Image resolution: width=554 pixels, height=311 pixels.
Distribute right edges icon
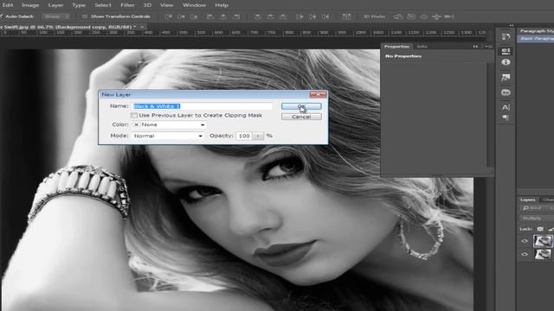click(x=325, y=16)
